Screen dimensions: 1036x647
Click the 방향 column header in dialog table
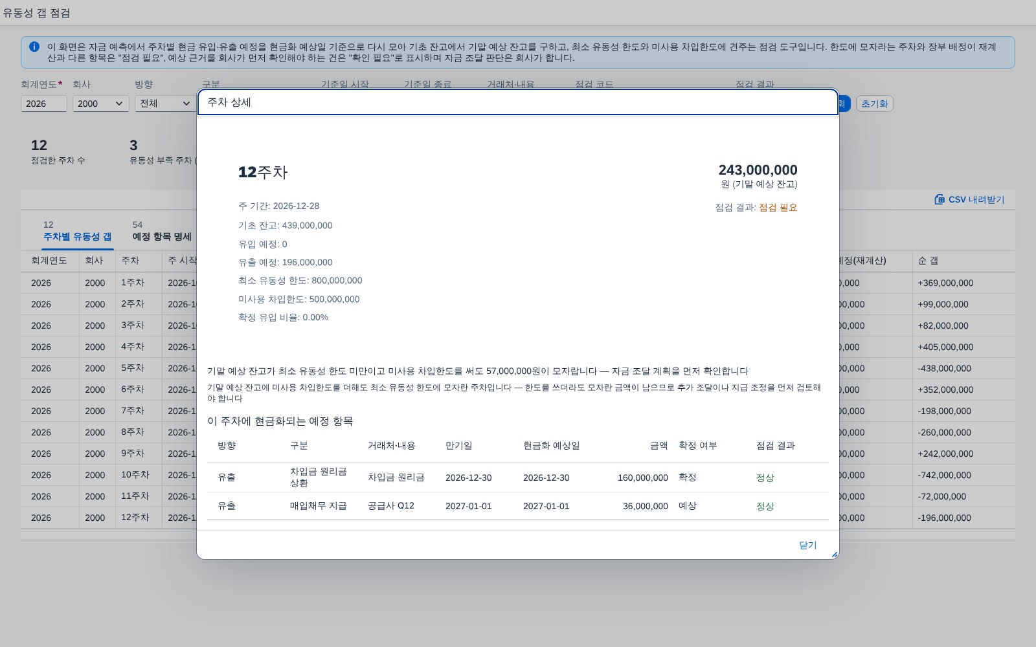coord(227,446)
